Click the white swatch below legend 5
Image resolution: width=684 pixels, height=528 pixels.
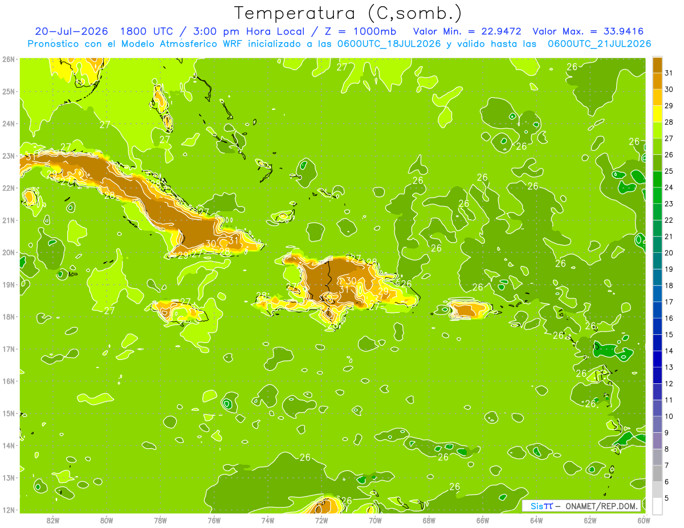pyautogui.click(x=657, y=506)
